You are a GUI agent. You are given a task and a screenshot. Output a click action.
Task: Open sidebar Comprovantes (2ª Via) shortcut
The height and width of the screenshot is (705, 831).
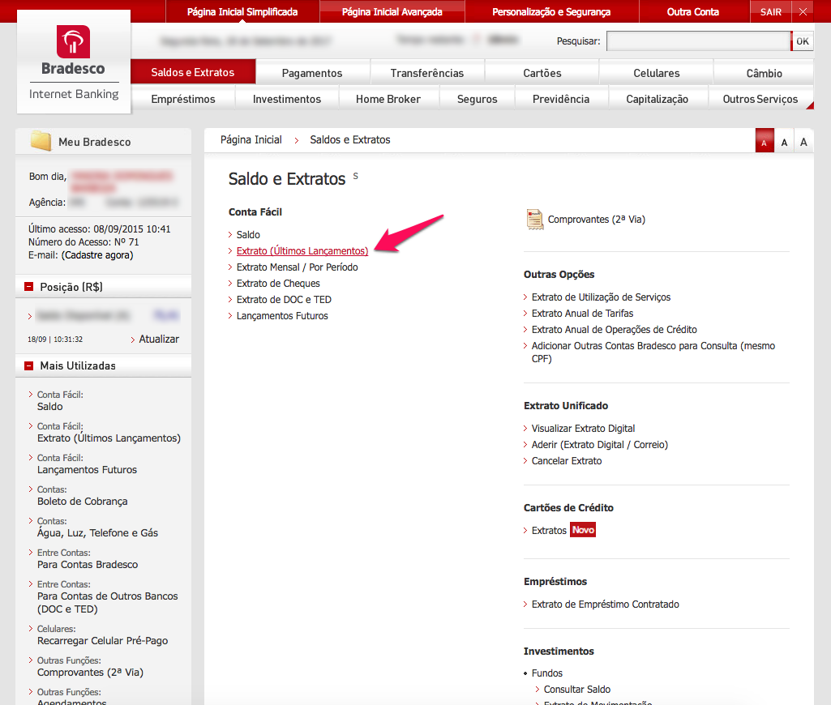[x=90, y=672]
